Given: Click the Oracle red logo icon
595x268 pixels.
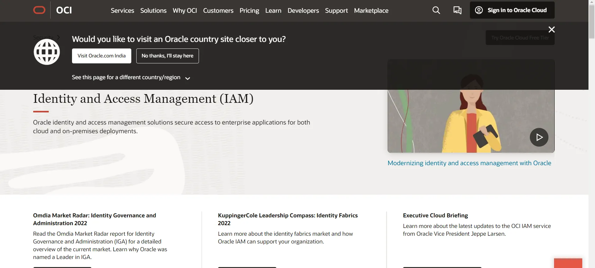Looking at the screenshot, I should (x=39, y=10).
